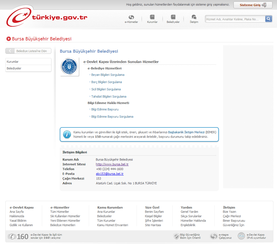Click the 160 phone icon in footer
This screenshot has width=277, height=244.
12,236
